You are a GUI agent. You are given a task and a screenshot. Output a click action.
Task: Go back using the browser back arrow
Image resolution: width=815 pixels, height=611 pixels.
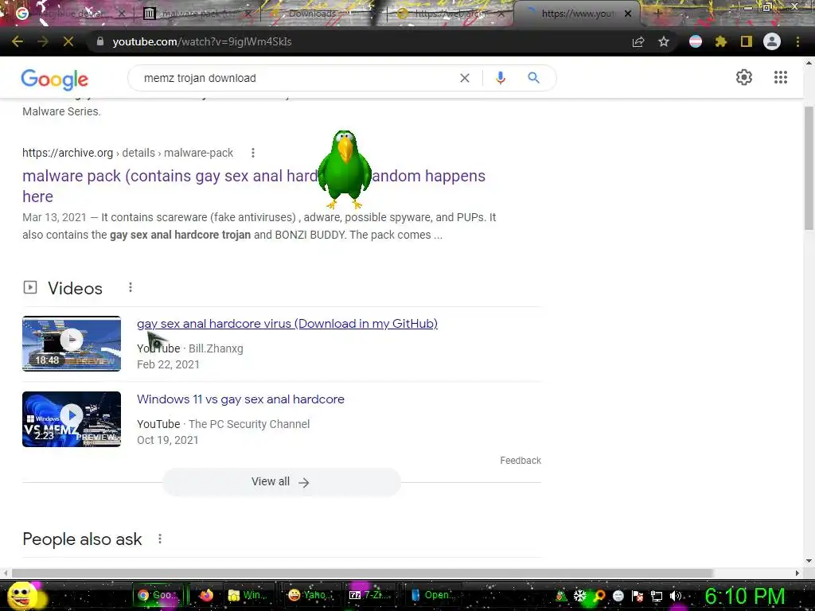[18, 41]
